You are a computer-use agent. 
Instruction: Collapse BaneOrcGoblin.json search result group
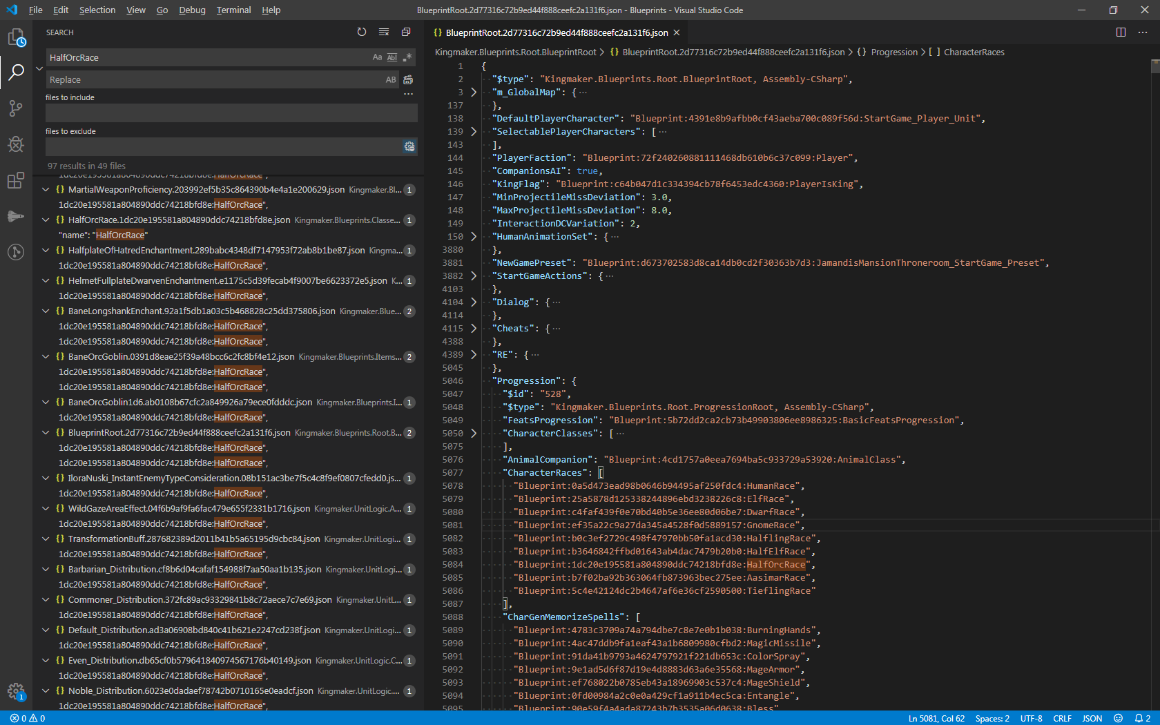[46, 356]
